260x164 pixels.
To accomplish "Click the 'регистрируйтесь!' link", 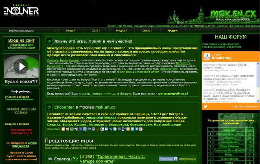I will [173, 94].
